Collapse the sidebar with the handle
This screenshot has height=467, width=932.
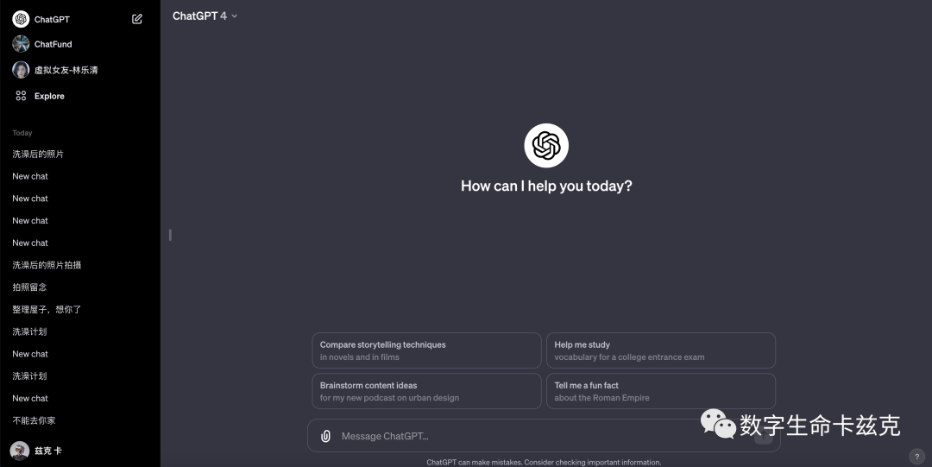click(170, 235)
